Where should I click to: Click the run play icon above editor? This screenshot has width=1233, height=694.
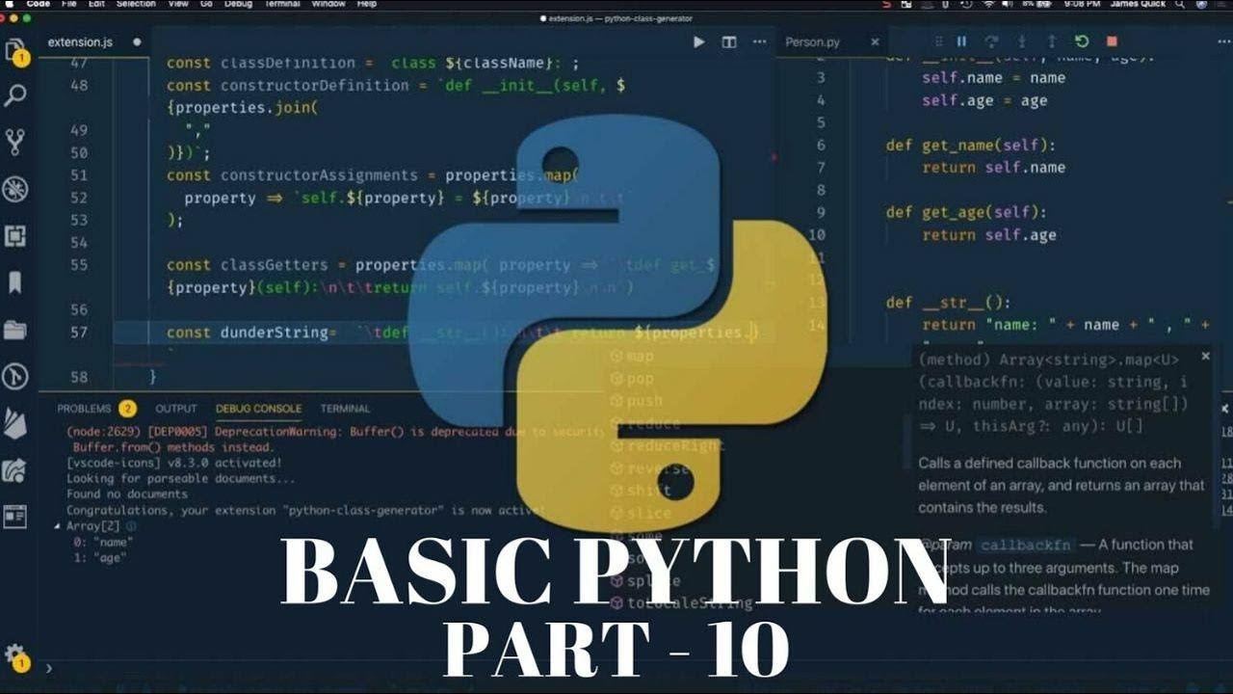point(699,41)
